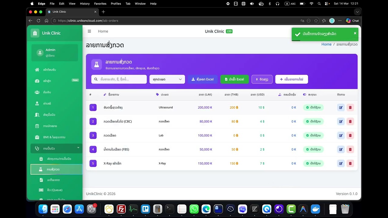Click the 150 THB price cell
This screenshot has width=388, height=218.
click(234, 163)
